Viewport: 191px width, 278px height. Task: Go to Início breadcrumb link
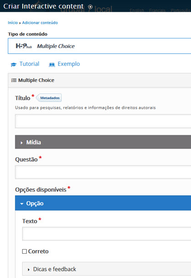point(13,23)
